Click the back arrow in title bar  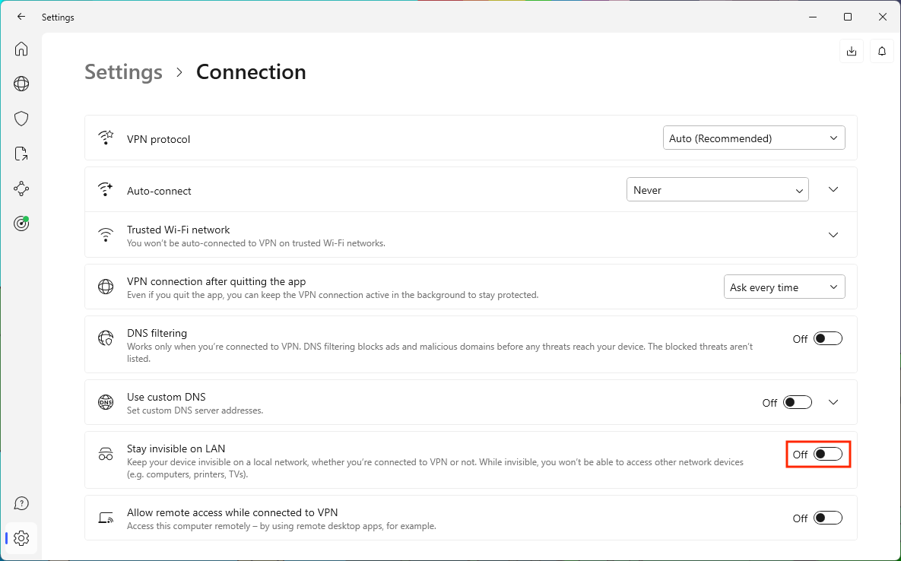click(x=21, y=17)
